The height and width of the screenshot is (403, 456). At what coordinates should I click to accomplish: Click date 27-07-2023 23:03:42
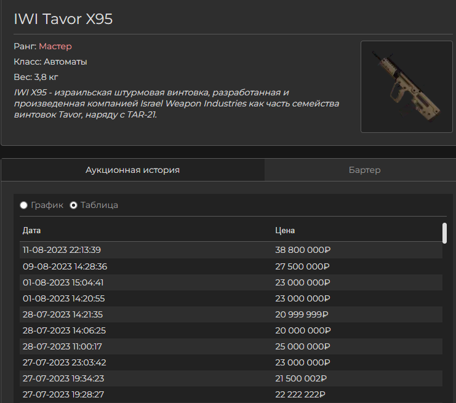64,362
